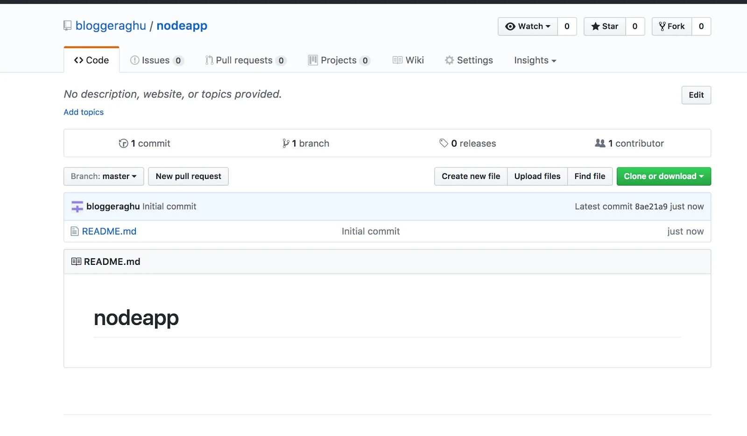Screen dimensions: 747x436
Task: Click the Edit description button
Action: (696, 95)
